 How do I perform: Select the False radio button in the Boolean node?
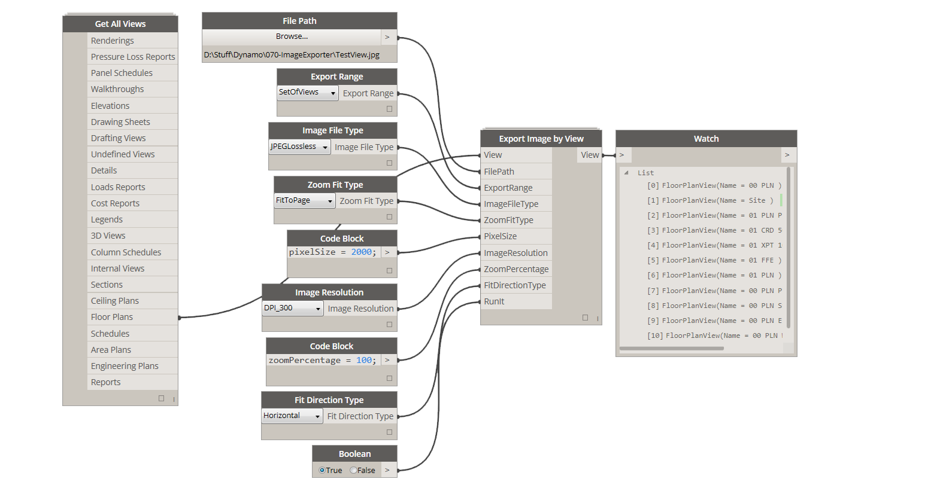[353, 470]
